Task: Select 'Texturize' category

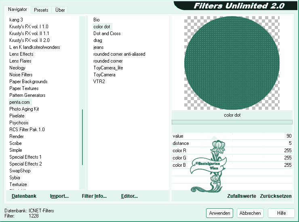Action: 18,184
